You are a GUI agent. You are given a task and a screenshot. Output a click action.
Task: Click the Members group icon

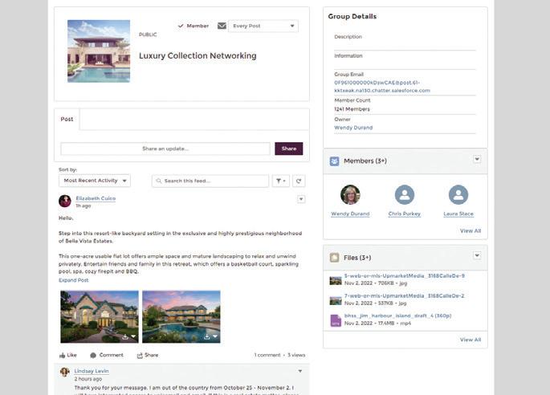click(x=334, y=161)
